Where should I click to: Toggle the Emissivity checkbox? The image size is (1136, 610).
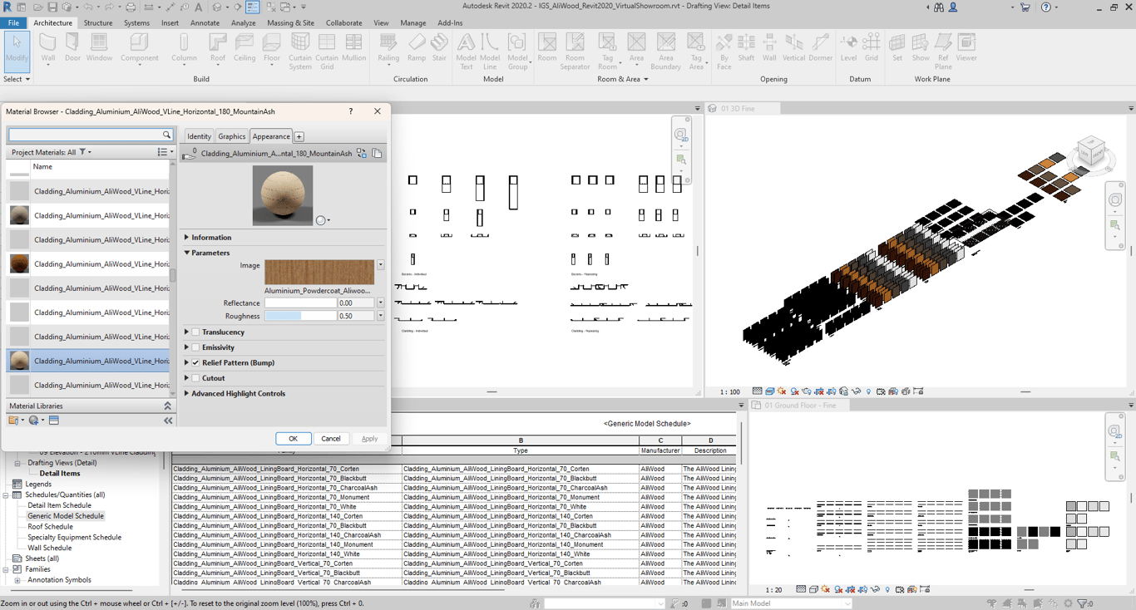[196, 347]
